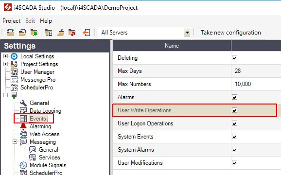Screen dimensions: 281x175
Task: Click the Max Numbers value 10,000
Action: pyautogui.click(x=243, y=84)
